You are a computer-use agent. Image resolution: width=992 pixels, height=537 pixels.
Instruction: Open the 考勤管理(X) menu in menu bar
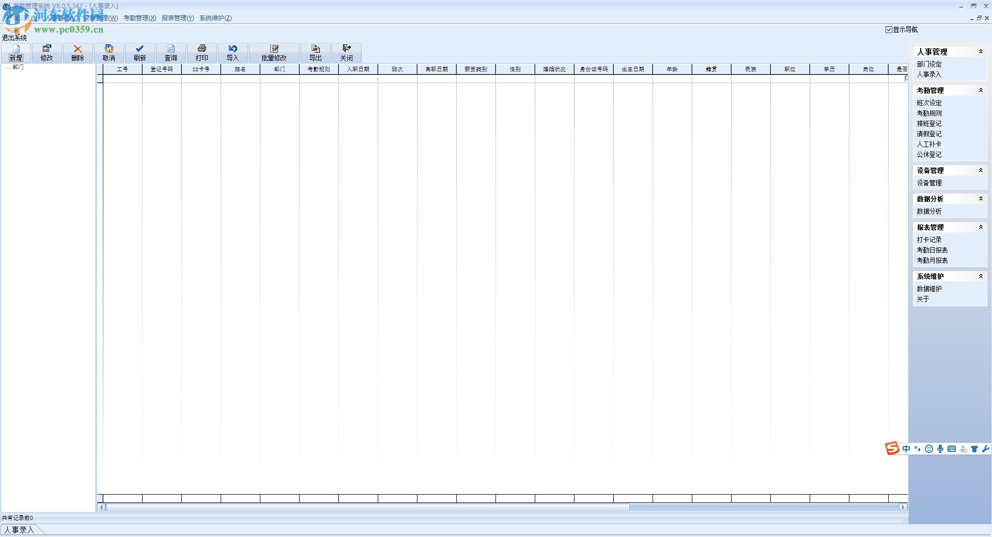(x=139, y=18)
